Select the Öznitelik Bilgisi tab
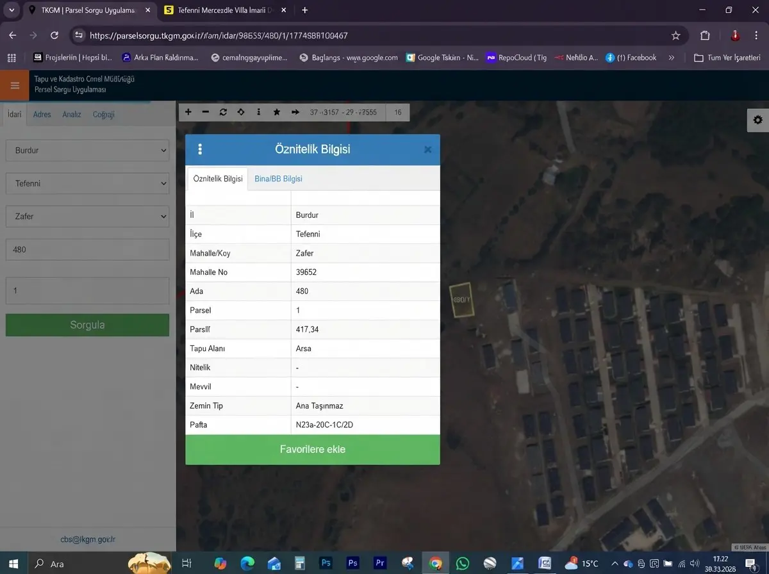 [x=218, y=179]
